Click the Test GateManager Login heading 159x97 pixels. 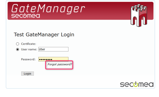tap(44, 35)
